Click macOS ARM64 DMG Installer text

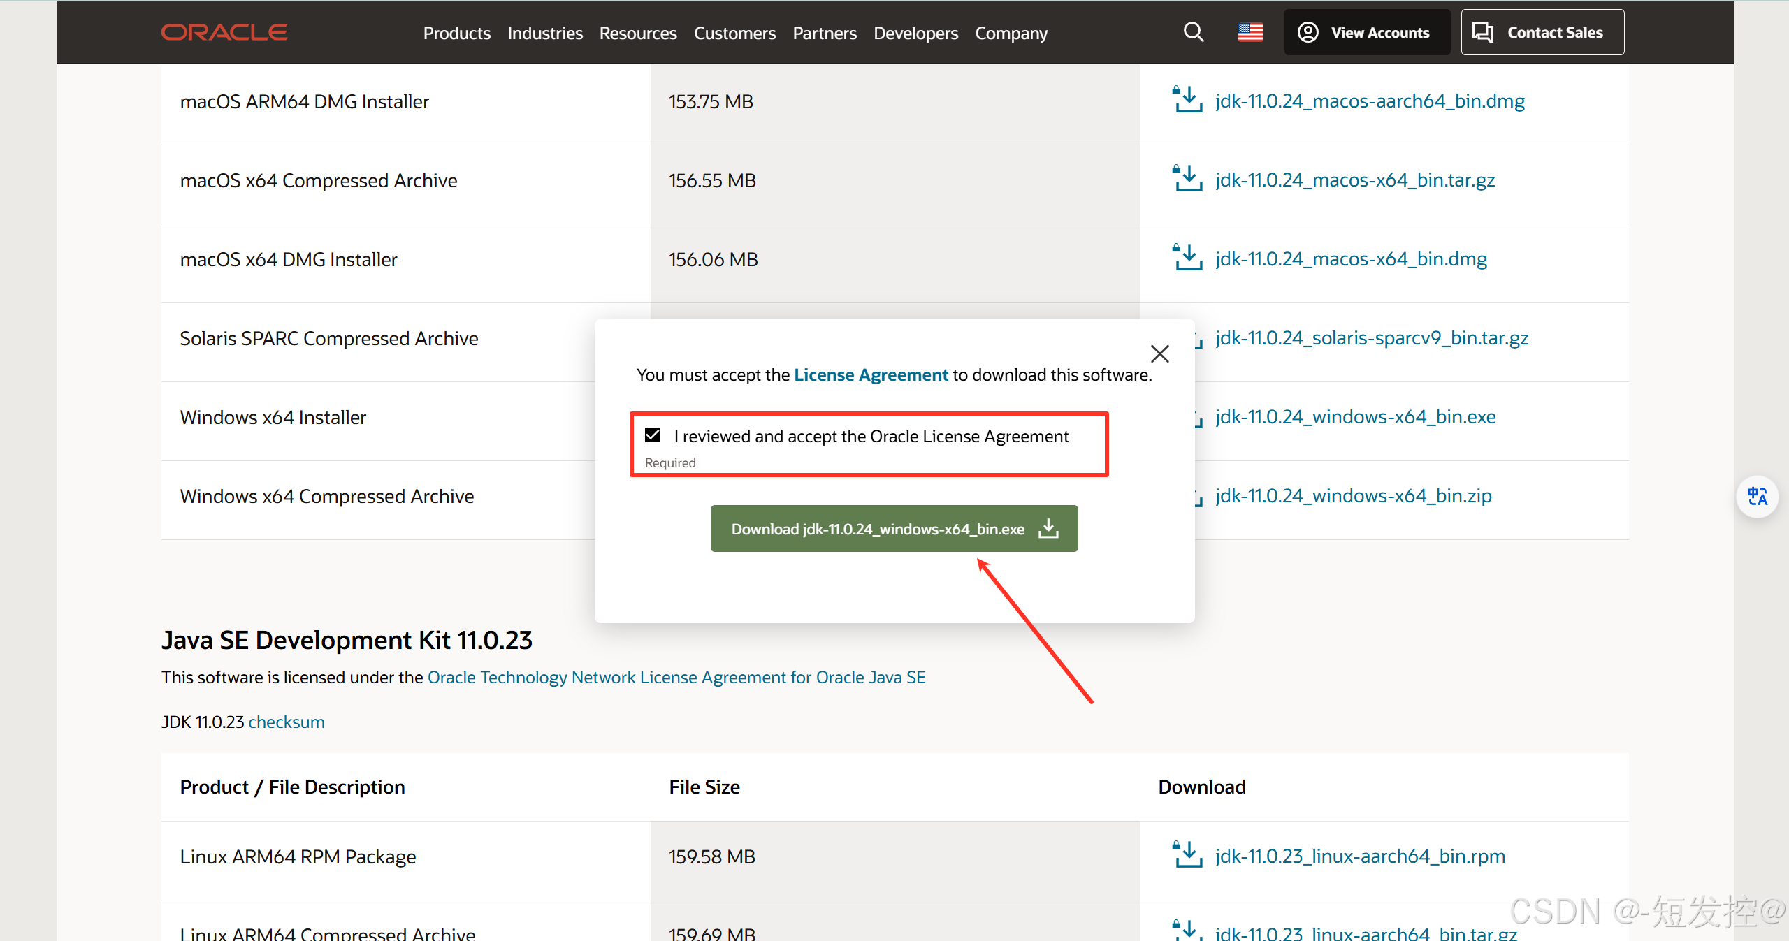pos(304,102)
